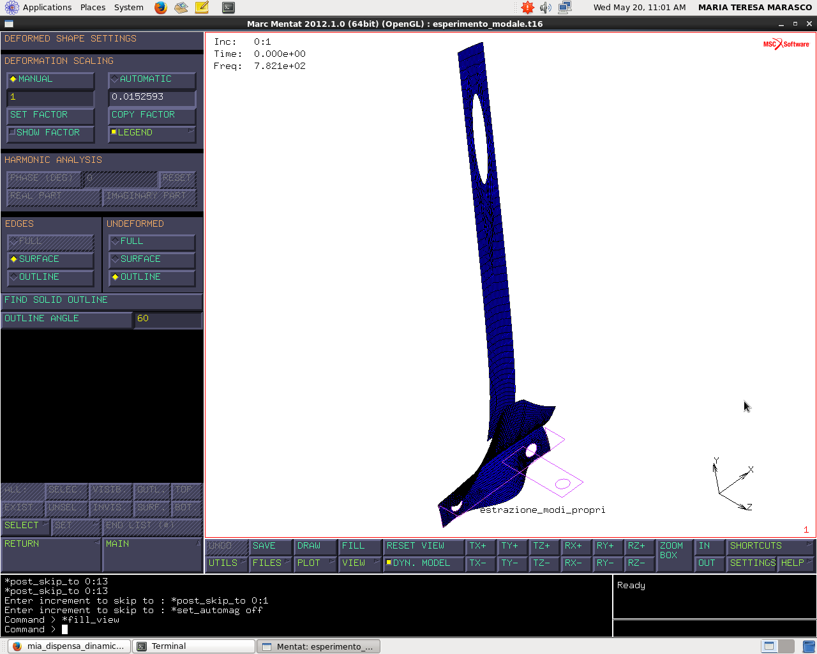Expand the LEGEND submenu arrow
The height and width of the screenshot is (654, 817).
coord(190,131)
